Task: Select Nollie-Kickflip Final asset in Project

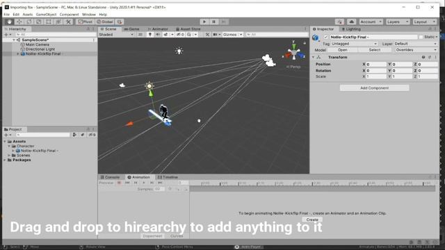Action: (x=39, y=151)
